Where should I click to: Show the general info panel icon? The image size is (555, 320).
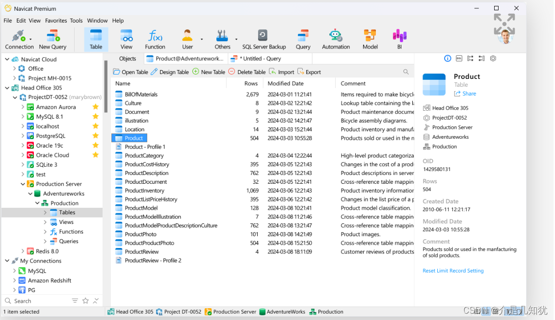click(x=448, y=58)
